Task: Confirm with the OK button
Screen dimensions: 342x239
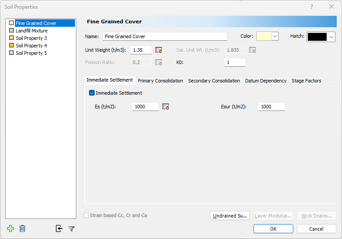Action: (x=273, y=229)
